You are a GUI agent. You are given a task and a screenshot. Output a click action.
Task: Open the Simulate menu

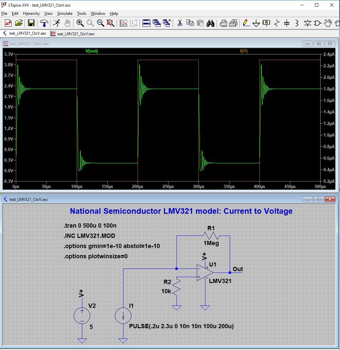[x=65, y=14]
